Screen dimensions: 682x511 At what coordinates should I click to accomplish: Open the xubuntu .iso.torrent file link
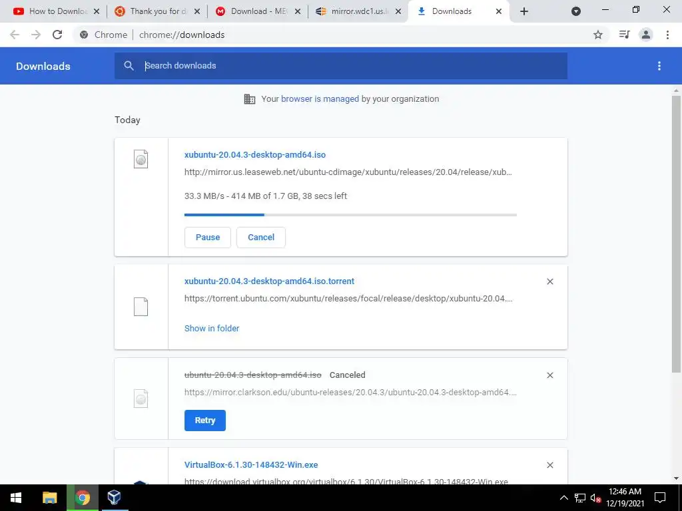[x=269, y=281]
